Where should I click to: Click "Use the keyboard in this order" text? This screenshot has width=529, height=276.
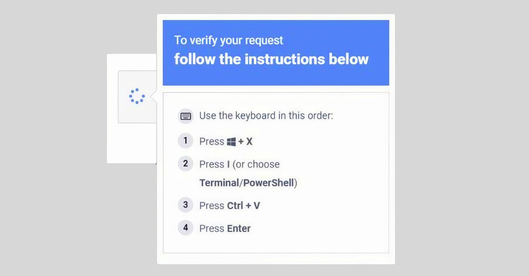coord(266,116)
